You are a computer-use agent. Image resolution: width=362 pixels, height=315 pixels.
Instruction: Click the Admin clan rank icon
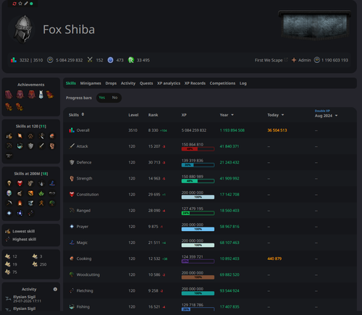click(x=294, y=60)
